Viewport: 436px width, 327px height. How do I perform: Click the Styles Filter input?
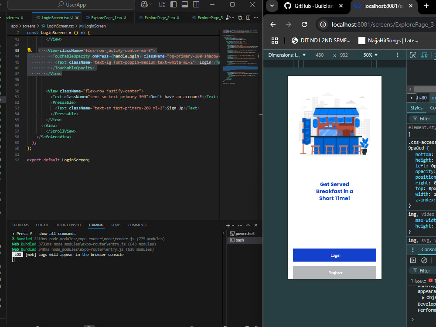422,119
